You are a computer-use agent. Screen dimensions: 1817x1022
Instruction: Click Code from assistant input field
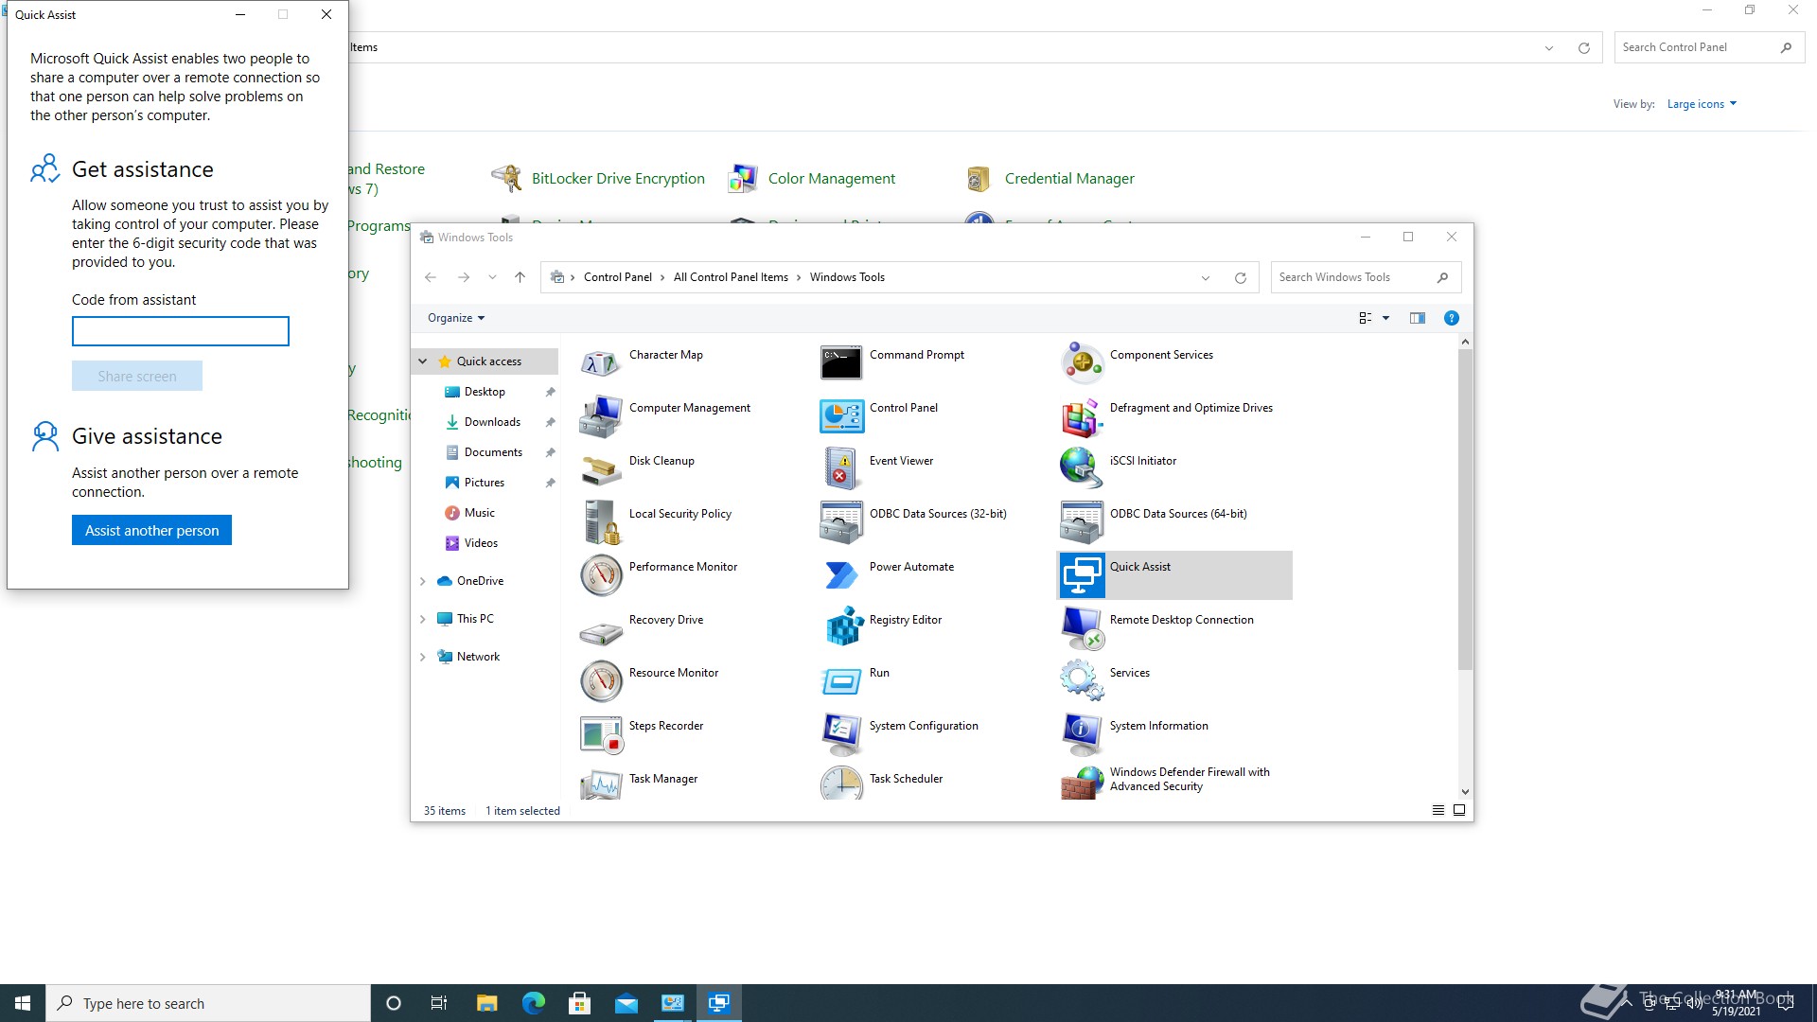(x=181, y=331)
